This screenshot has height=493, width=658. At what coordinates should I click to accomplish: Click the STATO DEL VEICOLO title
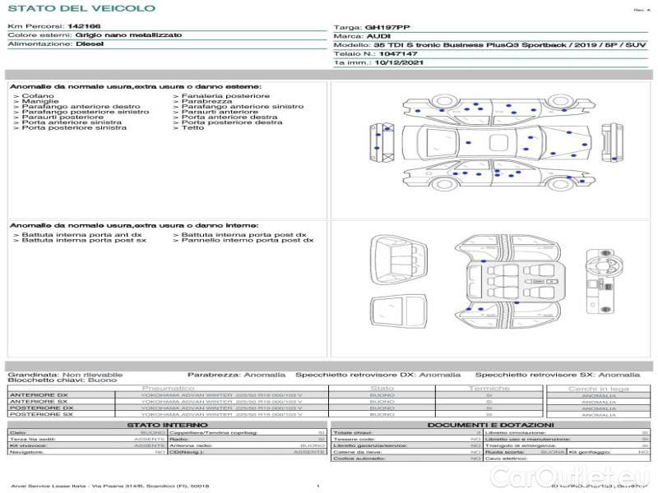tap(81, 9)
